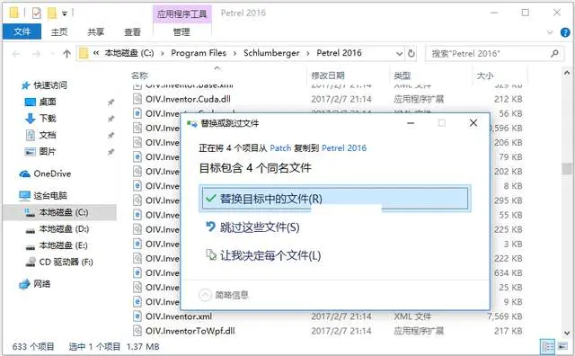The height and width of the screenshot is (356, 575).
Task: Select CD 驱动器 (F:) in navigation pane
Action: pyautogui.click(x=59, y=262)
